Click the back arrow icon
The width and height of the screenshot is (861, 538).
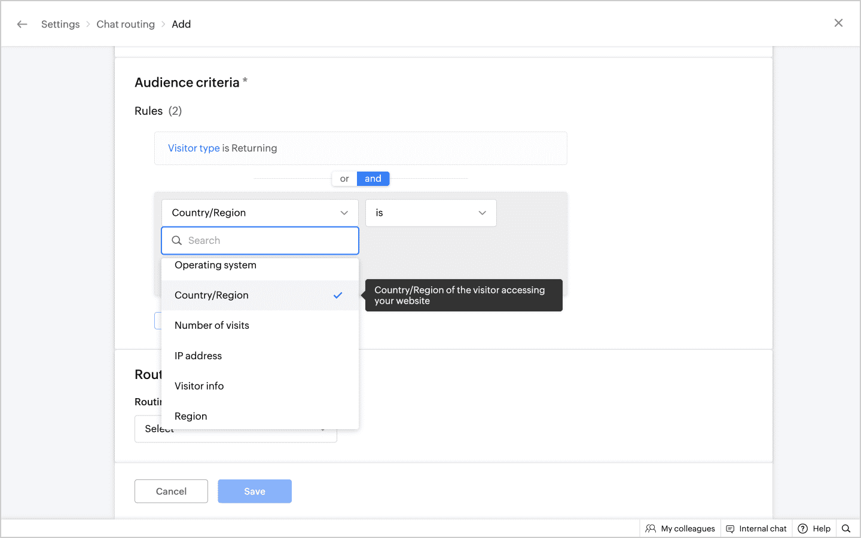(x=22, y=25)
